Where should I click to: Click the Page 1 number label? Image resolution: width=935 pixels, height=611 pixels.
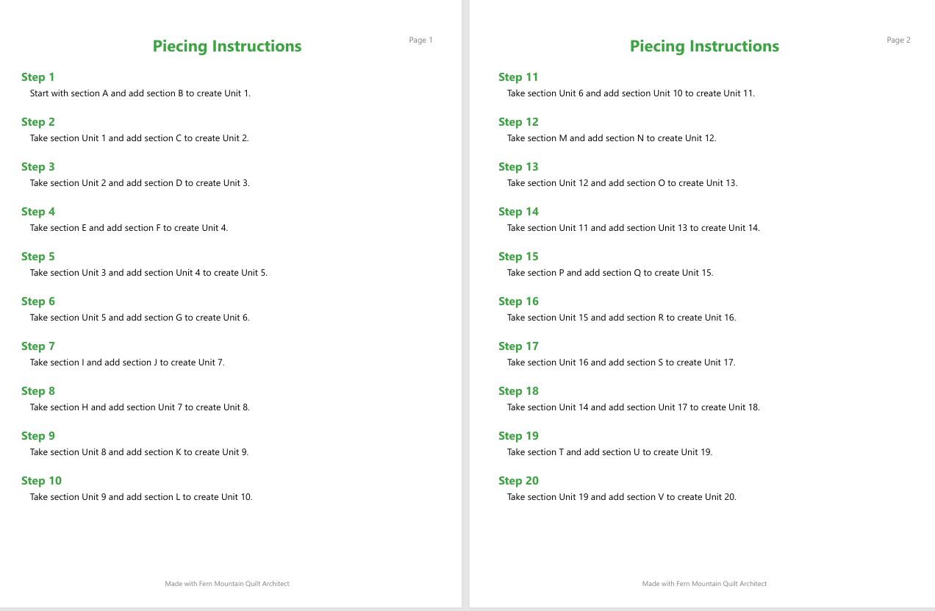point(421,40)
